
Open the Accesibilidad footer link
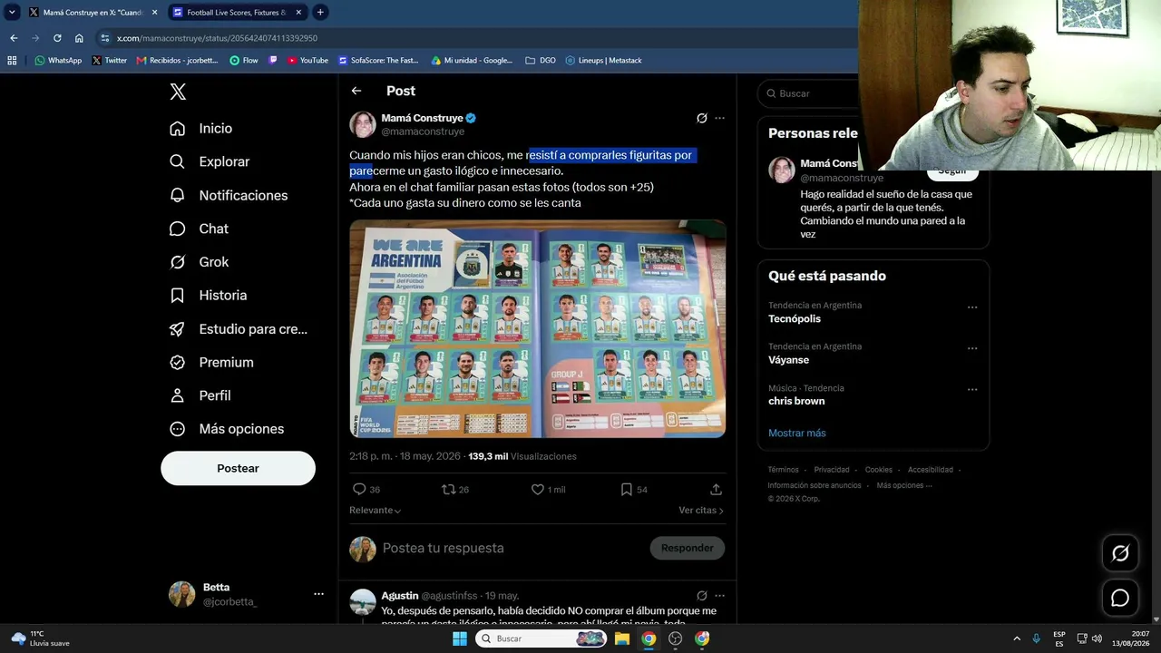[931, 470]
